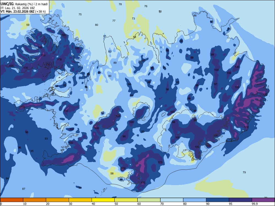
Task: Click legend tick label '30'
Action: click(x=70, y=204)
